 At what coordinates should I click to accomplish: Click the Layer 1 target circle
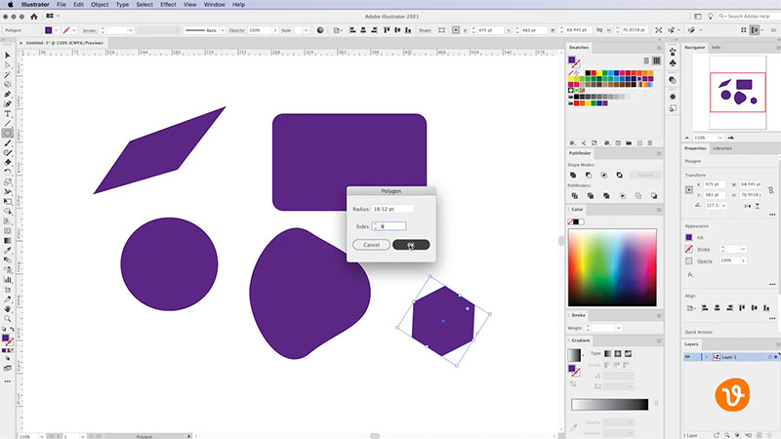point(770,357)
